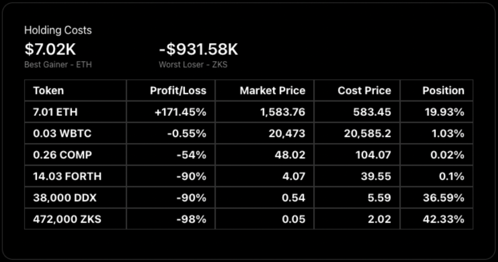Click the Token column header

tap(48, 91)
